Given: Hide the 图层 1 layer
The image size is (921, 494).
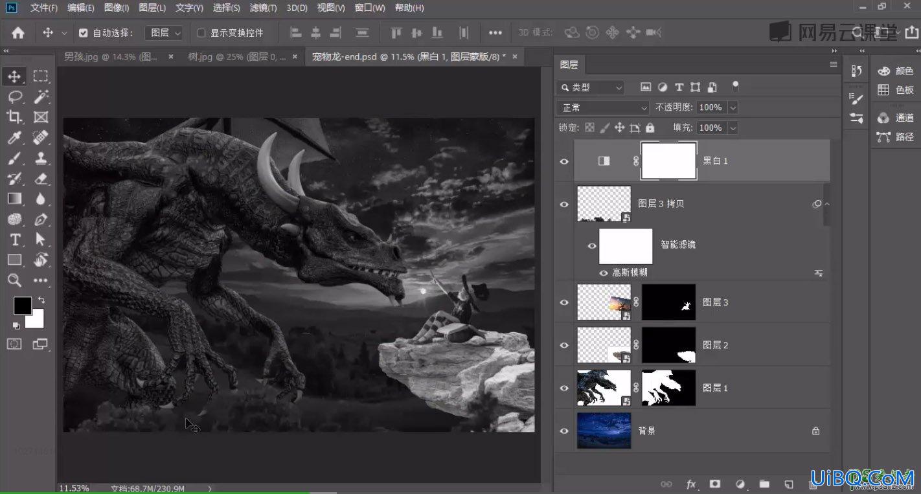Looking at the screenshot, I should point(563,388).
